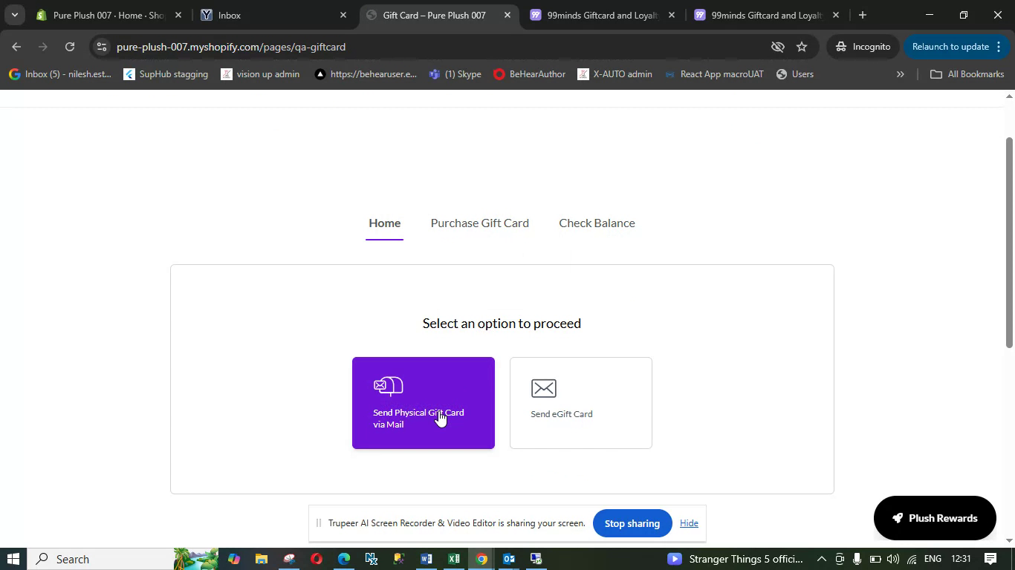Open the BeHearAuthor bookmark
This screenshot has height=570, width=1015.
tap(529, 74)
